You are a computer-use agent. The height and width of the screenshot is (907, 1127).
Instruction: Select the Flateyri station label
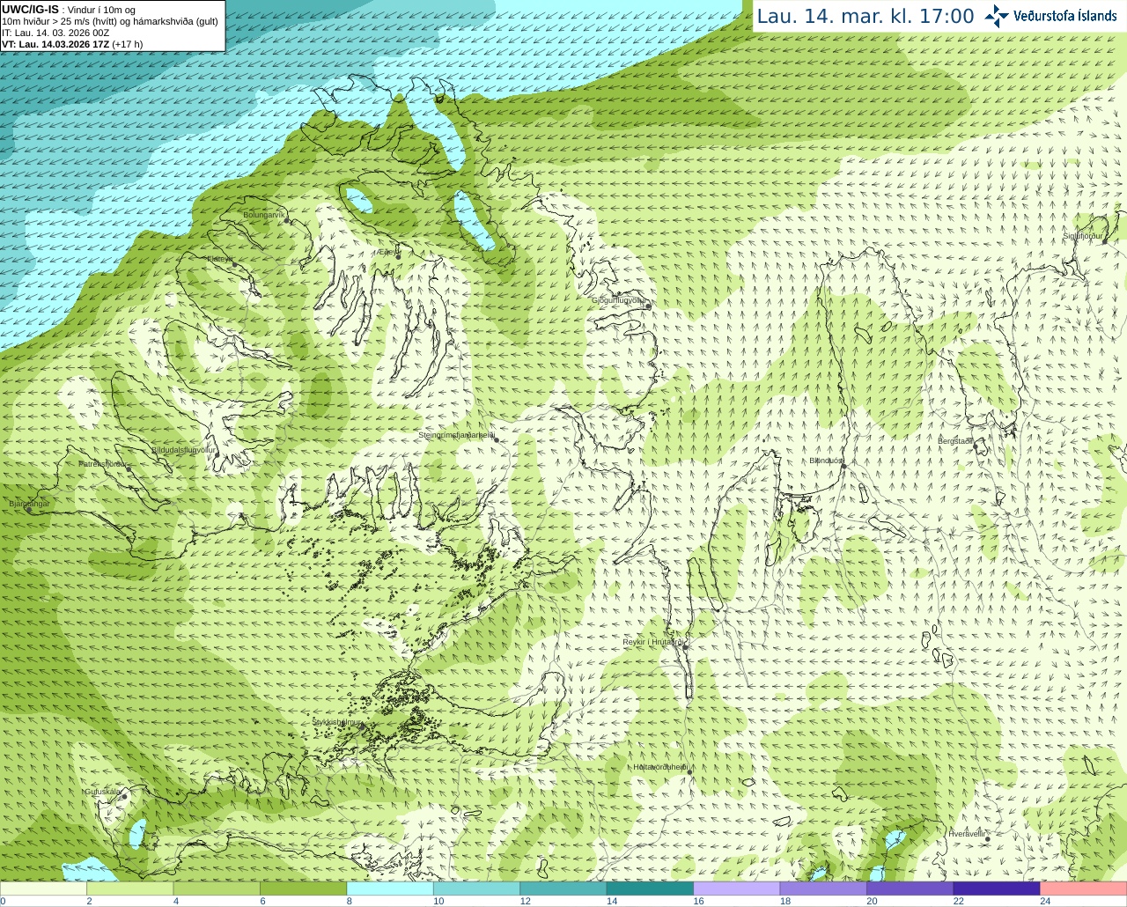[x=220, y=259]
